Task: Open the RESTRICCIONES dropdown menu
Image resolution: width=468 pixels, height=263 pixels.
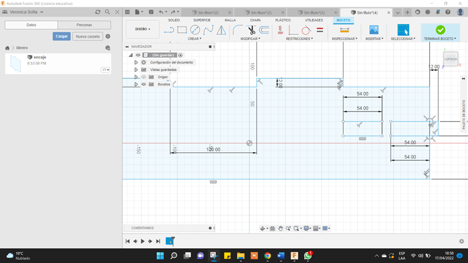Action: (x=299, y=39)
